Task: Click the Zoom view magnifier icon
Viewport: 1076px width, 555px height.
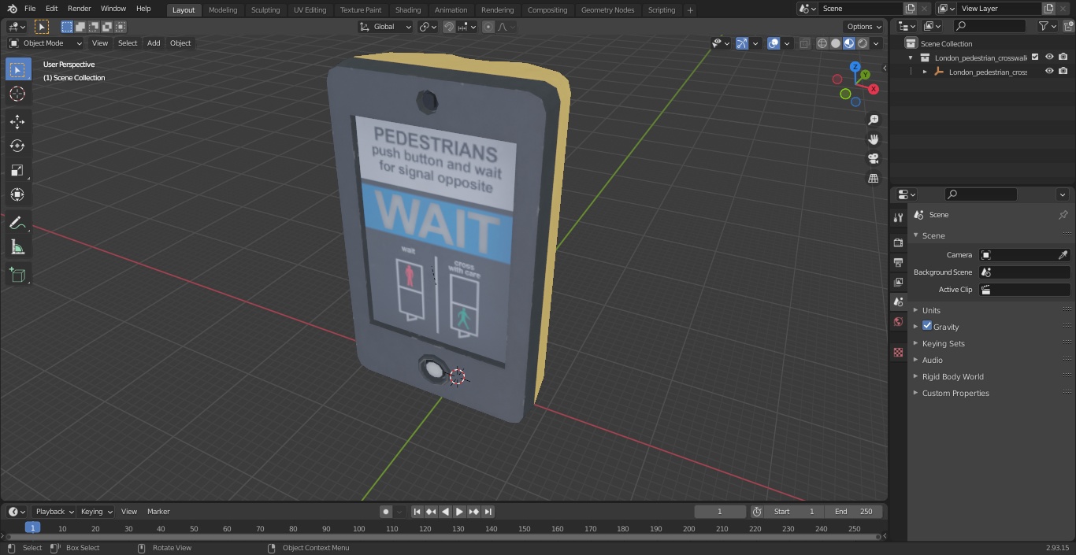Action: tap(873, 120)
